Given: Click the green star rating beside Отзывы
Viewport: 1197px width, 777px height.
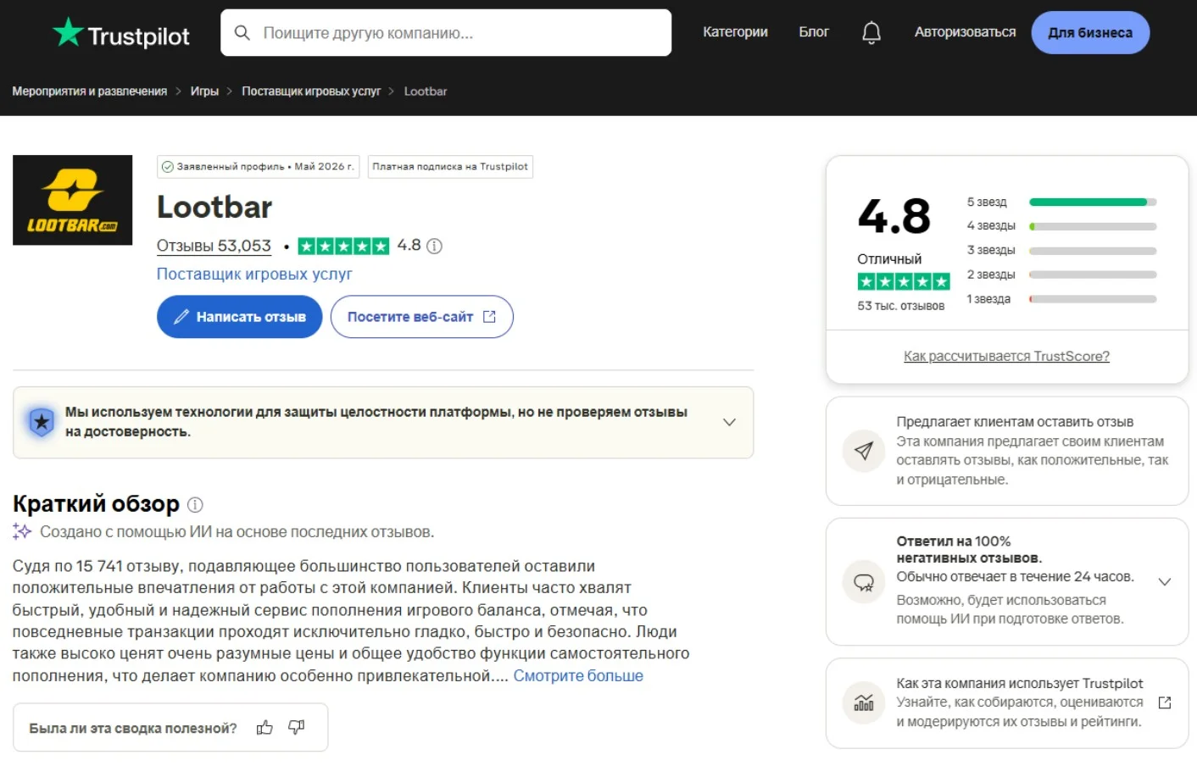Looking at the screenshot, I should (x=343, y=247).
